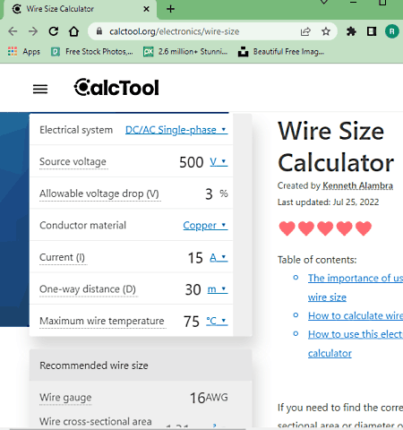The height and width of the screenshot is (430, 403).
Task: Click the CalcTool logo
Action: pyautogui.click(x=116, y=88)
